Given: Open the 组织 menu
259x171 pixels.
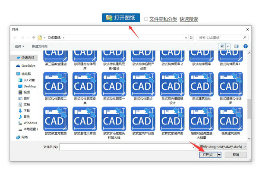Looking at the screenshot, I should pyautogui.click(x=19, y=47).
